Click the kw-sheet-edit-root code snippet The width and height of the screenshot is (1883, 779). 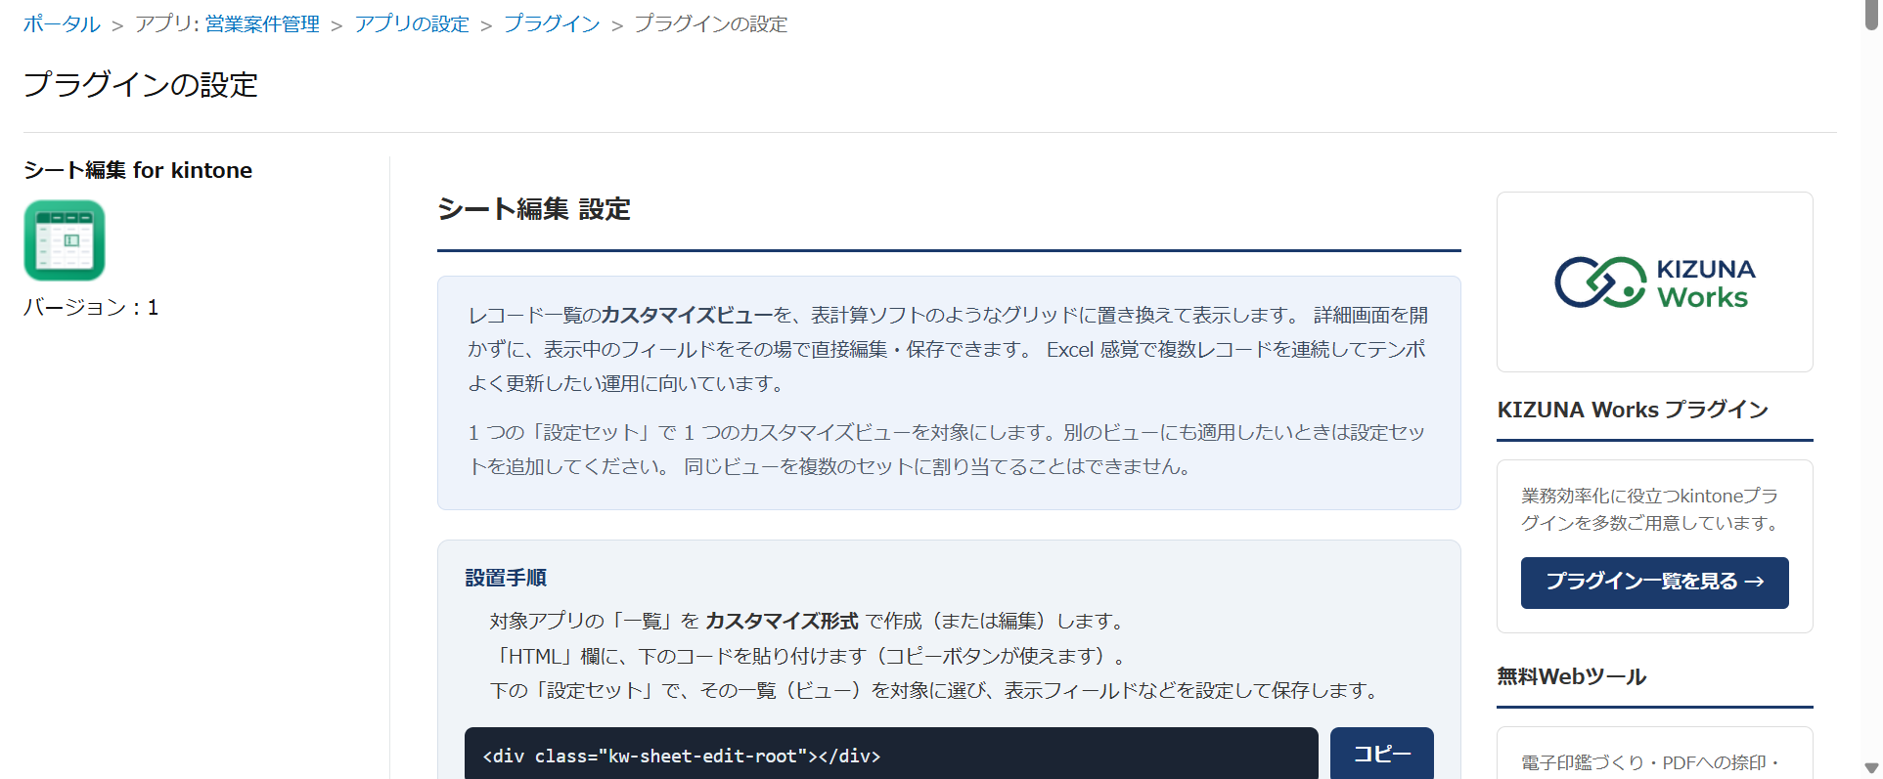682,756
